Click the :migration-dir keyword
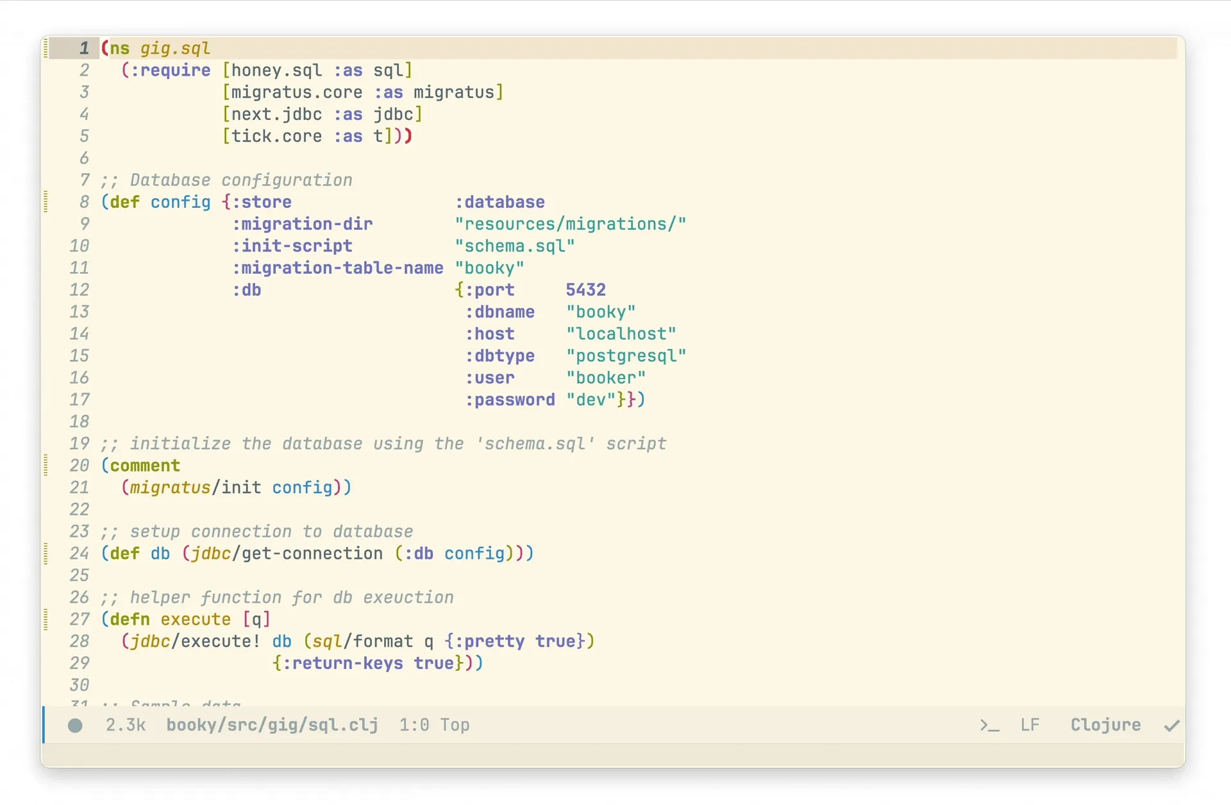 [302, 224]
